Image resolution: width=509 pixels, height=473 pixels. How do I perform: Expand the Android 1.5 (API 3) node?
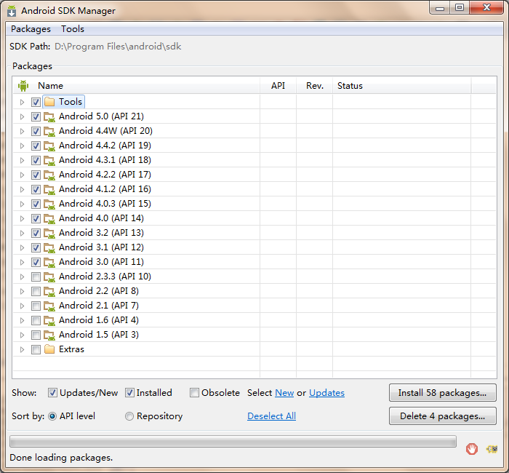(x=22, y=335)
